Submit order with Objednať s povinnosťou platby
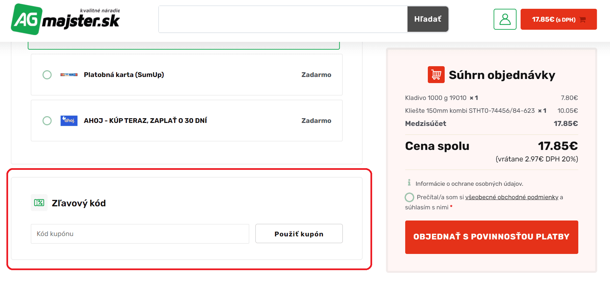This screenshot has width=610, height=285. (x=492, y=237)
